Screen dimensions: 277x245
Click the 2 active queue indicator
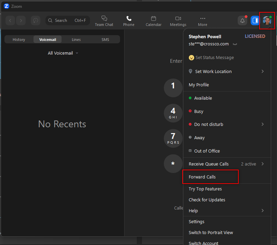[x=248, y=164]
